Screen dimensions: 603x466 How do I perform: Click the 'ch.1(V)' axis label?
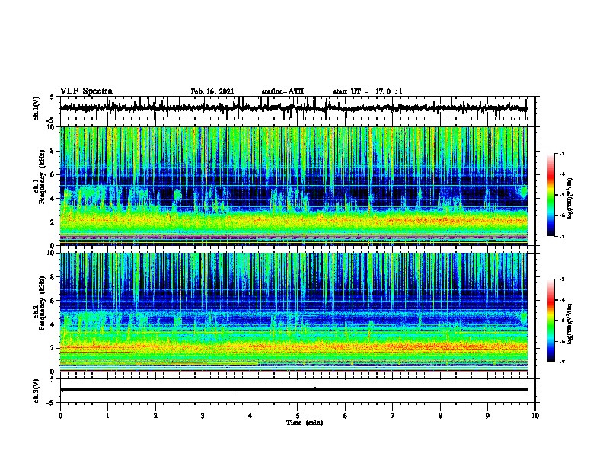(37, 108)
